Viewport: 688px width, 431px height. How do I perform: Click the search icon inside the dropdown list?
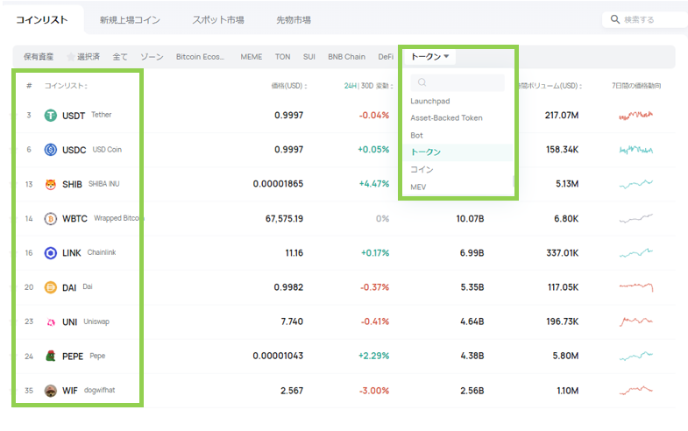point(422,82)
